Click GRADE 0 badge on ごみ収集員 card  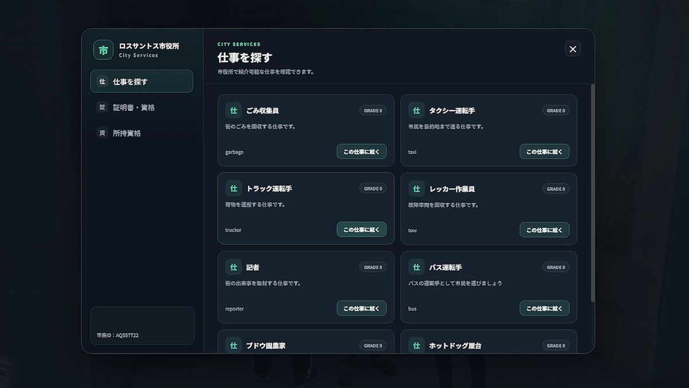point(373,110)
